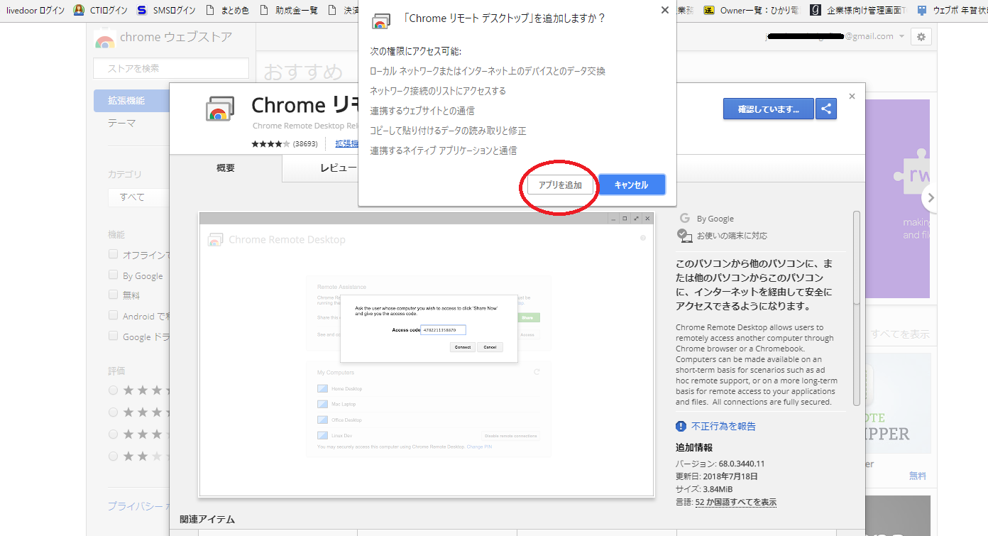This screenshot has width=988, height=536.
Task: Enable the By Google filter checkbox
Action: click(x=113, y=275)
